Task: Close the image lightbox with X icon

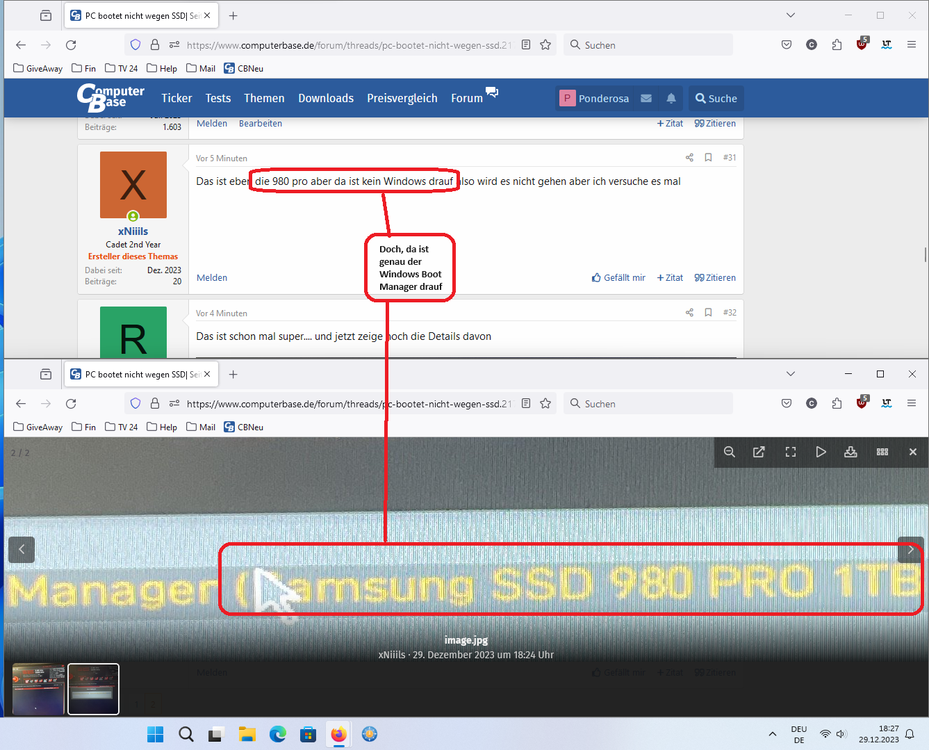Action: [x=913, y=452]
